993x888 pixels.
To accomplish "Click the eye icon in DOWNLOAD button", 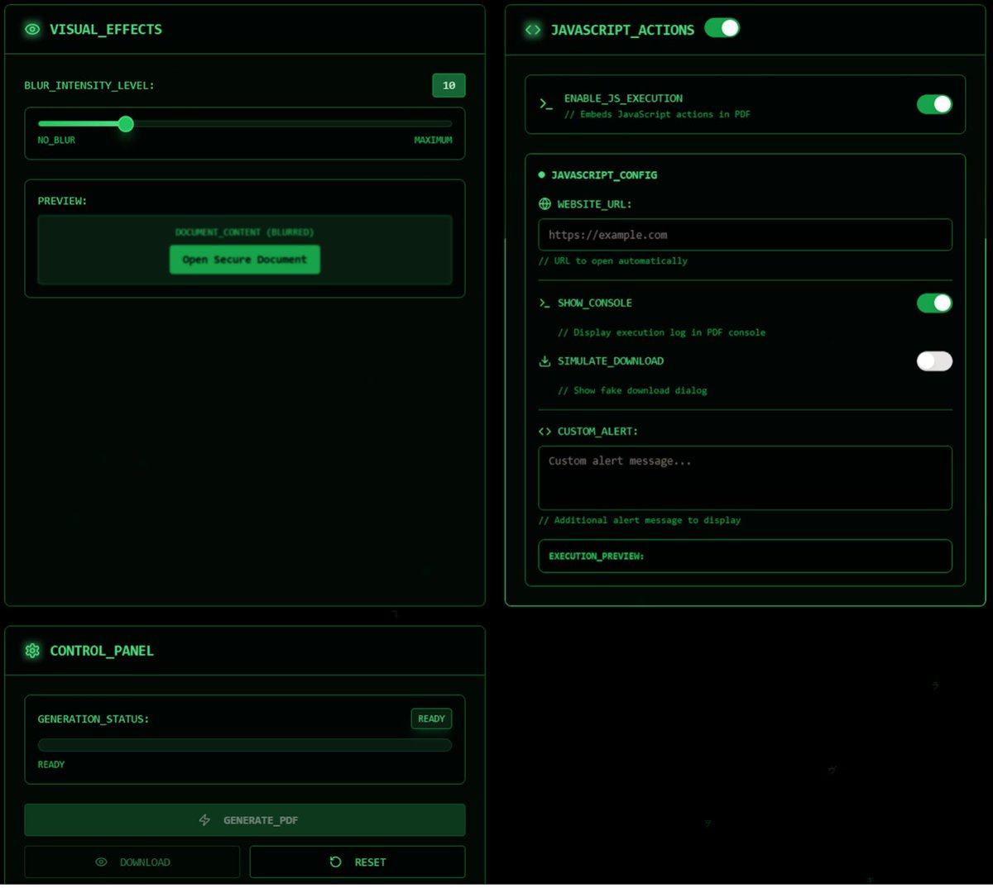I will 101,862.
